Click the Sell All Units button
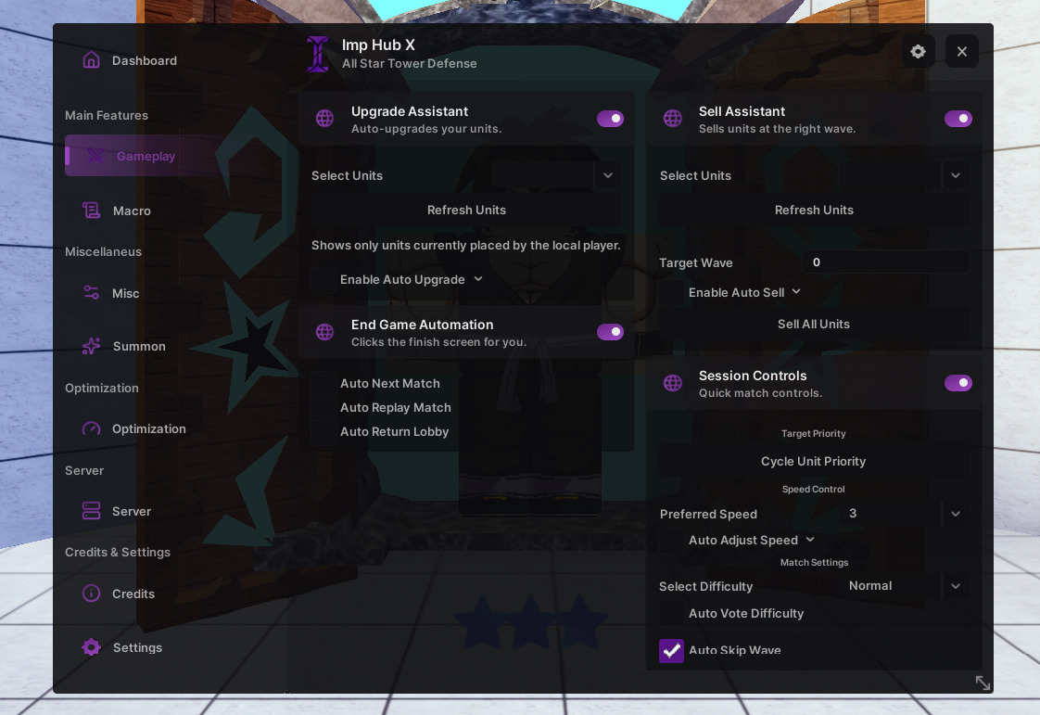The width and height of the screenshot is (1040, 715). 814,324
